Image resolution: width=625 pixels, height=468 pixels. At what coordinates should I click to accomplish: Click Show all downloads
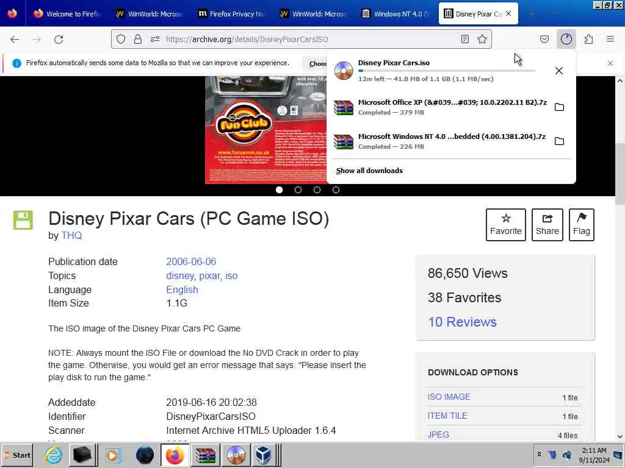(x=369, y=171)
